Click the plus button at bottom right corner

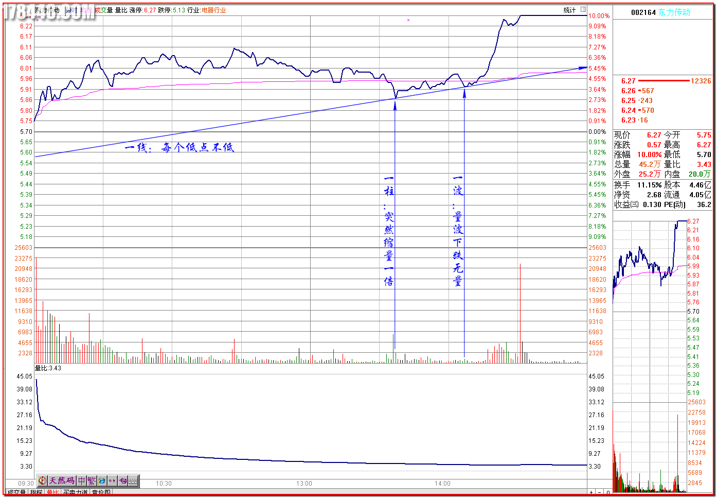click(591, 493)
